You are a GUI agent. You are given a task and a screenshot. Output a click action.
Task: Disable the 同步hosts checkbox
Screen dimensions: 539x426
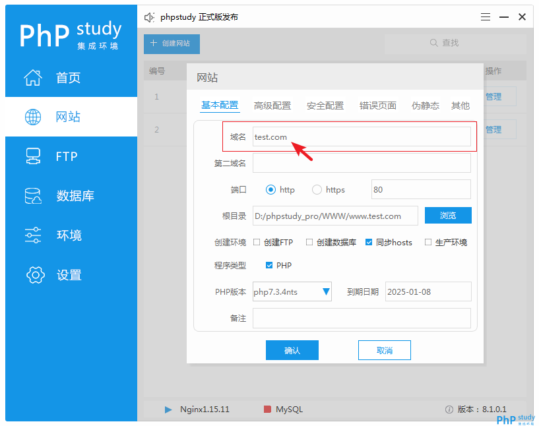[371, 242]
